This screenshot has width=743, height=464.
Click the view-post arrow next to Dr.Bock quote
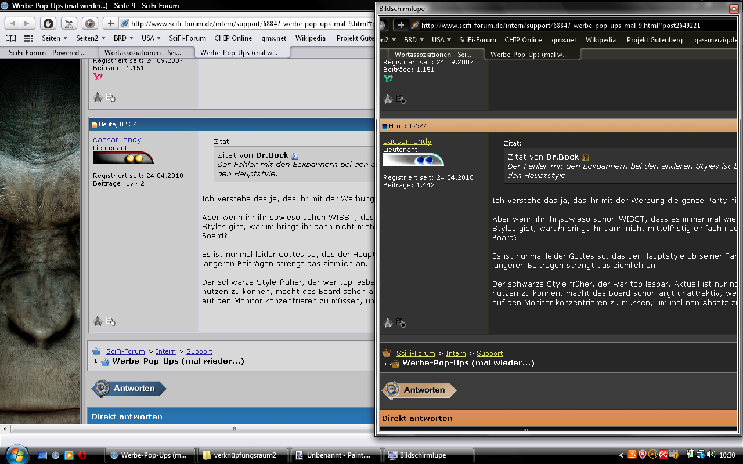coord(295,155)
